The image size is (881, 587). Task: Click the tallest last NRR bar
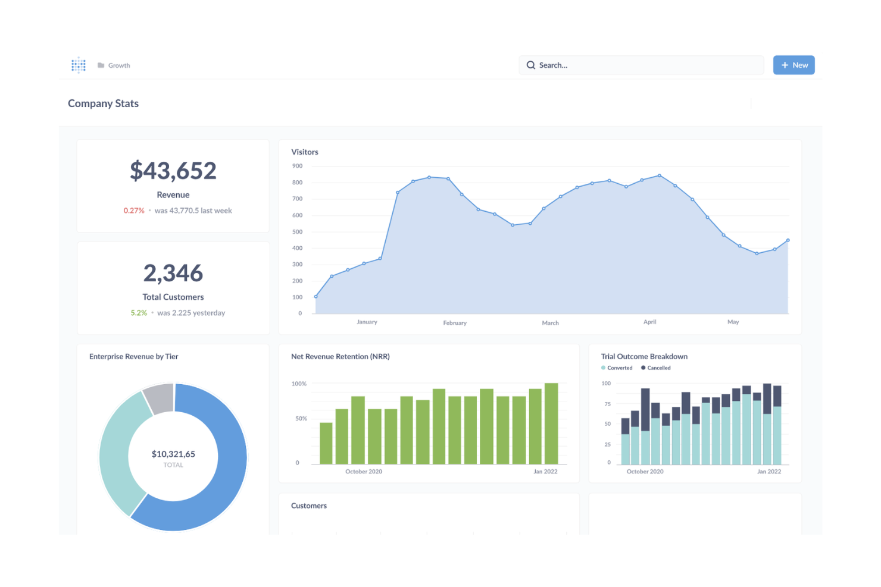[x=551, y=423]
